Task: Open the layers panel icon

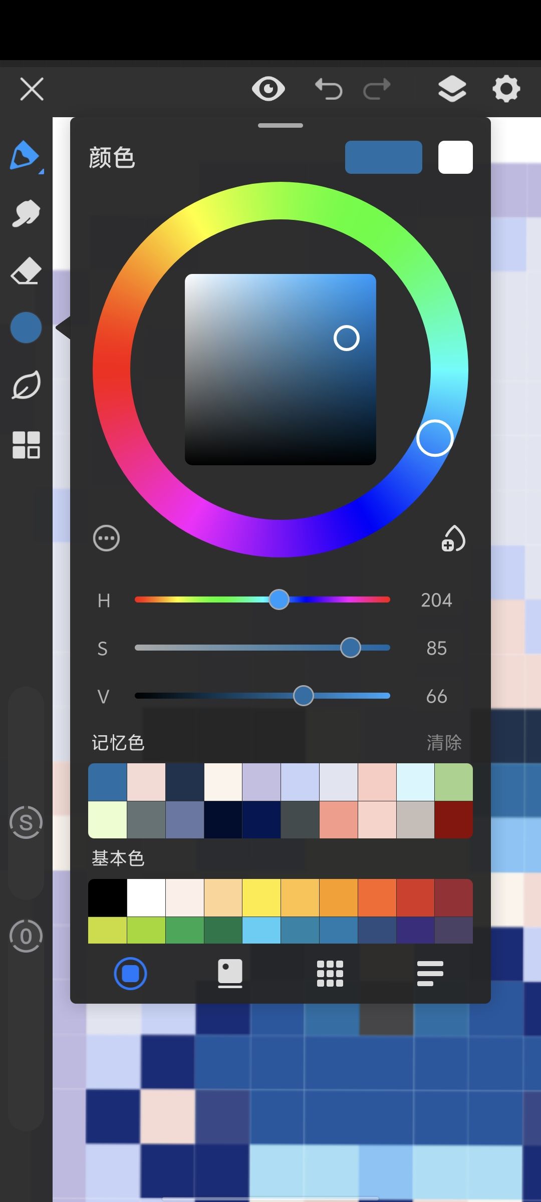Action: [452, 89]
